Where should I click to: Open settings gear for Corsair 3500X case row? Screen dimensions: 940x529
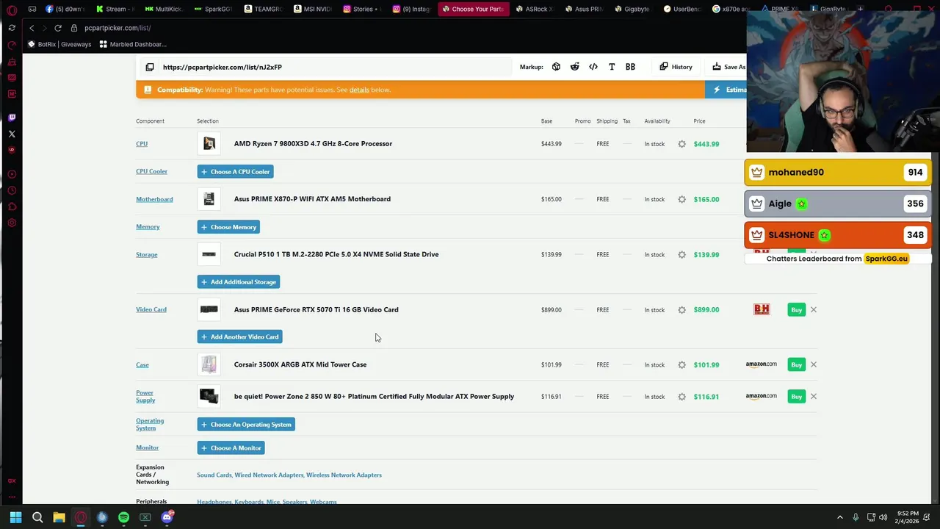pyautogui.click(x=682, y=365)
